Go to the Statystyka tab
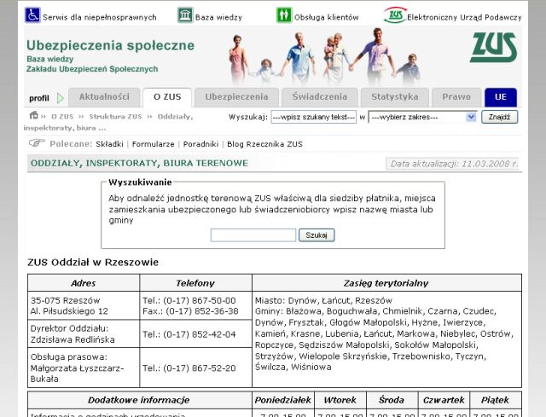The height and width of the screenshot is (417, 546). [x=394, y=97]
